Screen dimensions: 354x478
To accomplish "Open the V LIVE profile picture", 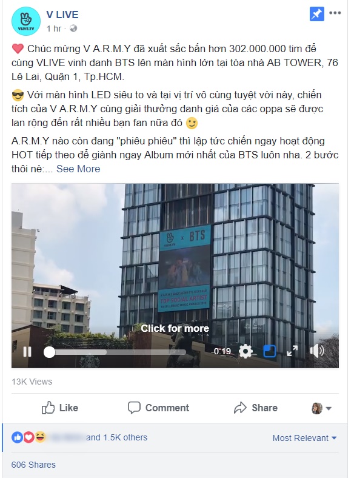I will pos(26,21).
